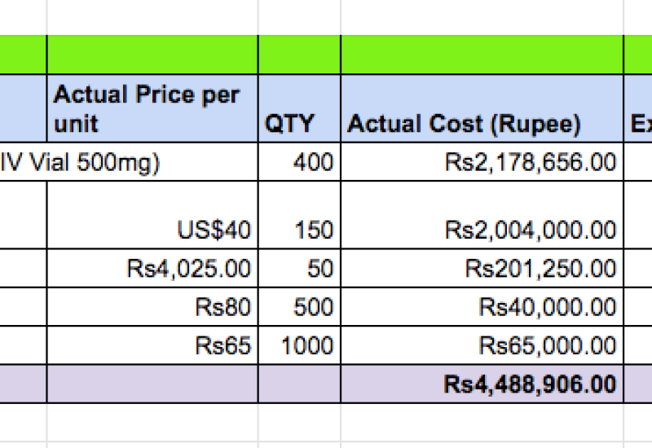
Task: Click the Rs65 price cell
Action: pos(152,345)
